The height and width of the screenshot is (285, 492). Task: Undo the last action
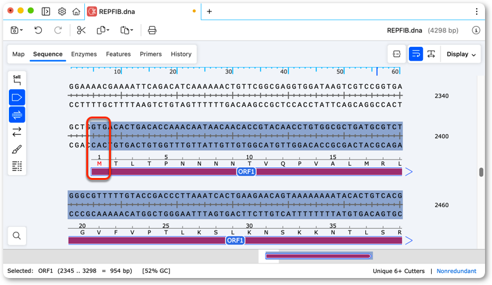coord(38,30)
